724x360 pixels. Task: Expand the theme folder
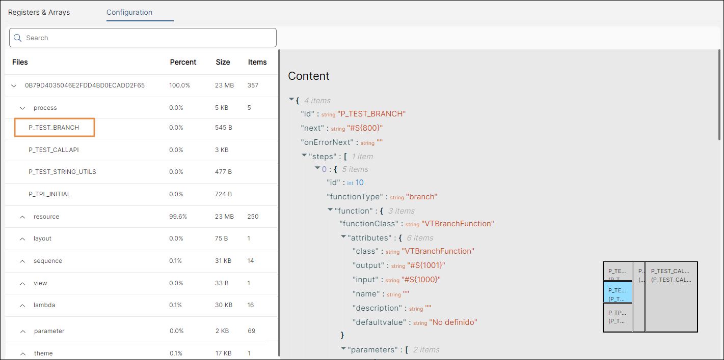tap(22, 353)
